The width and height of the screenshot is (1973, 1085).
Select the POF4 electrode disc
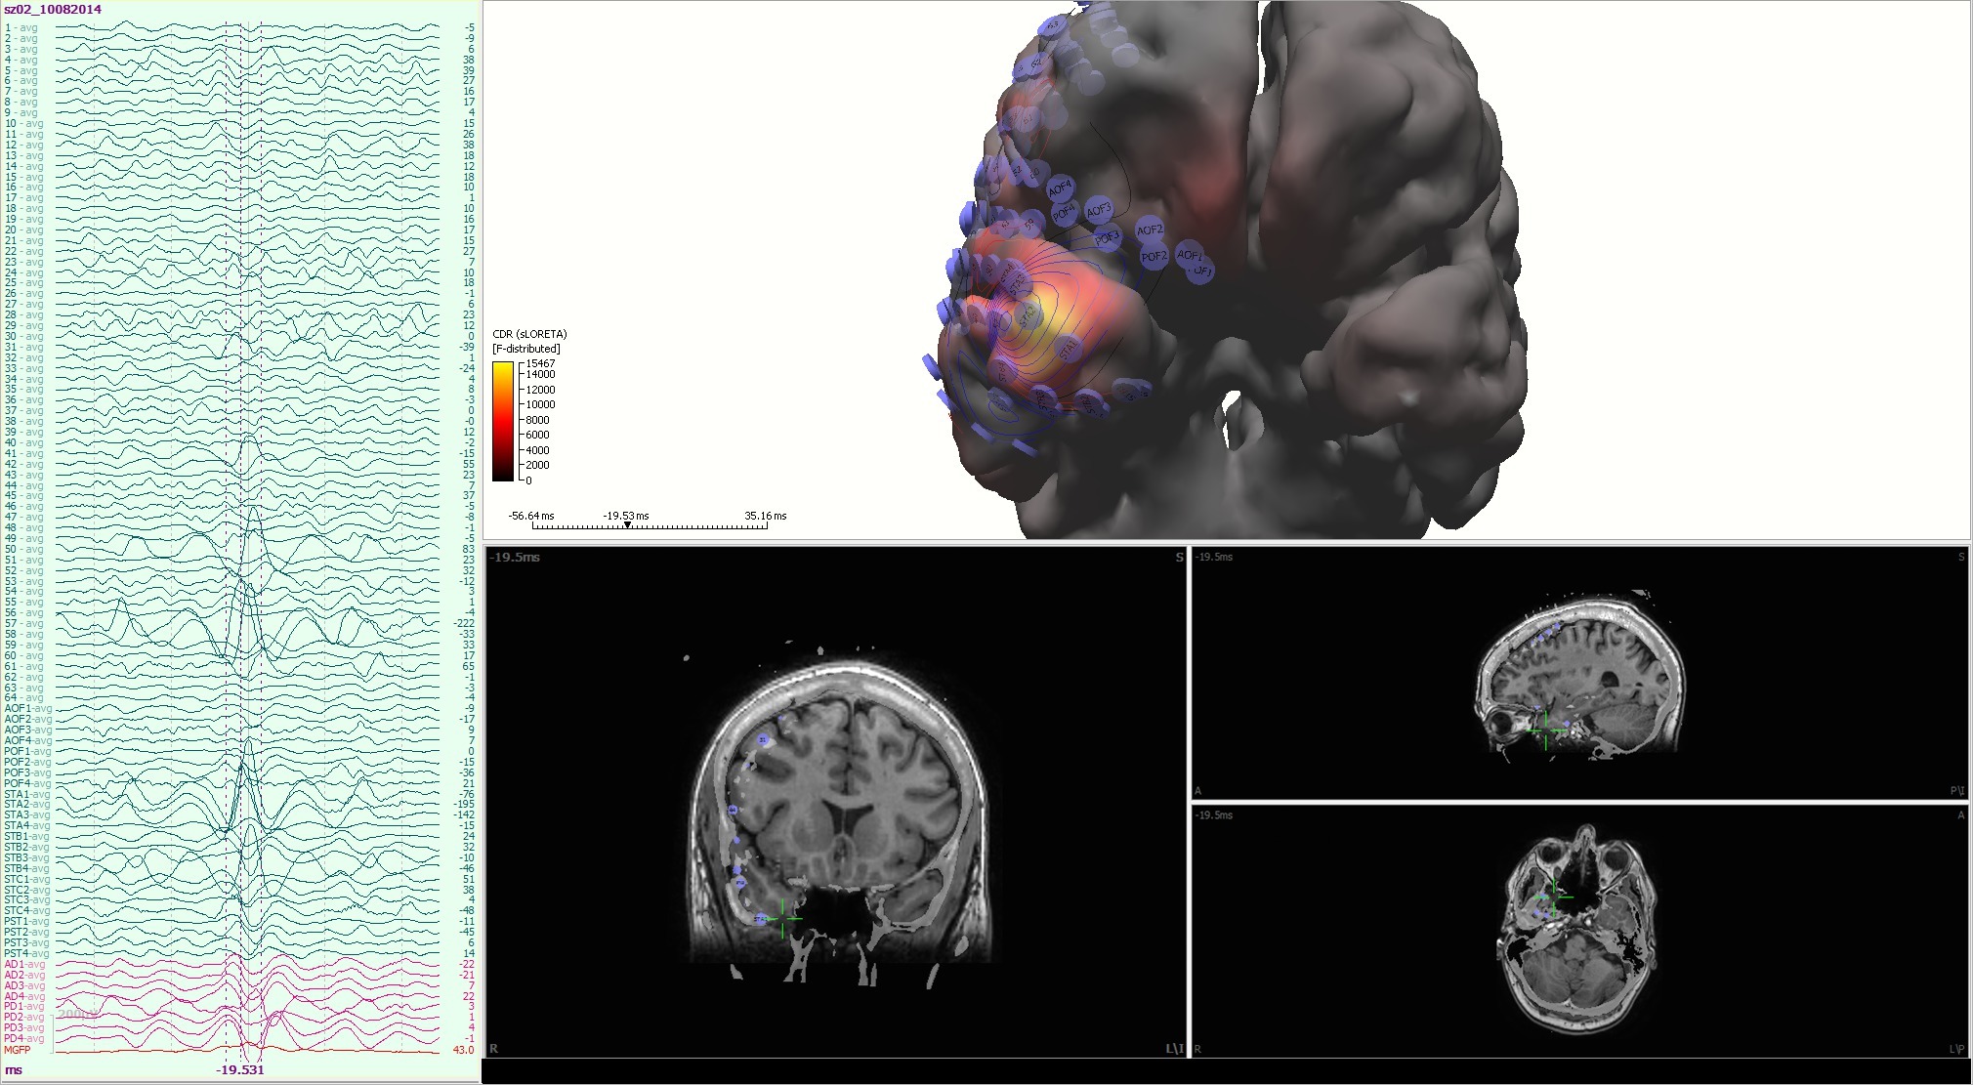(1064, 212)
